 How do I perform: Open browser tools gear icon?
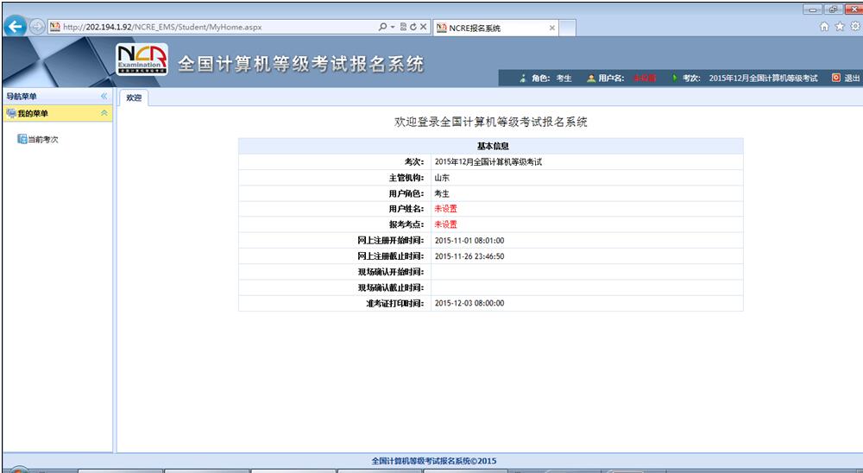(x=855, y=27)
